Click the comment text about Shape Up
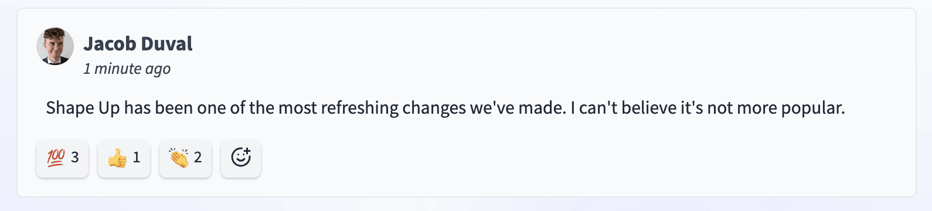Image resolution: width=932 pixels, height=211 pixels. (445, 108)
